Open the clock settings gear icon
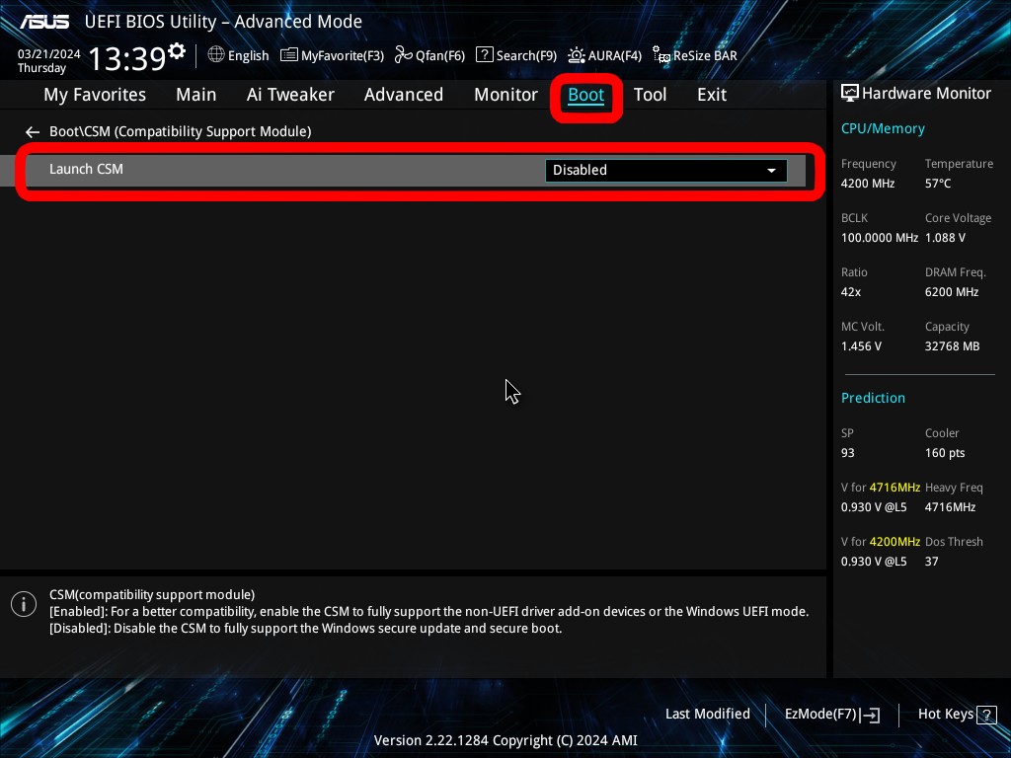This screenshot has width=1011, height=758. tap(177, 50)
